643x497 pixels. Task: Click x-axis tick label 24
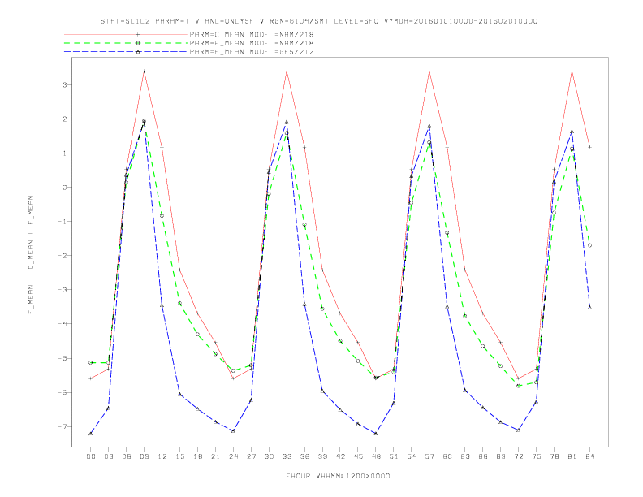pos(233,456)
